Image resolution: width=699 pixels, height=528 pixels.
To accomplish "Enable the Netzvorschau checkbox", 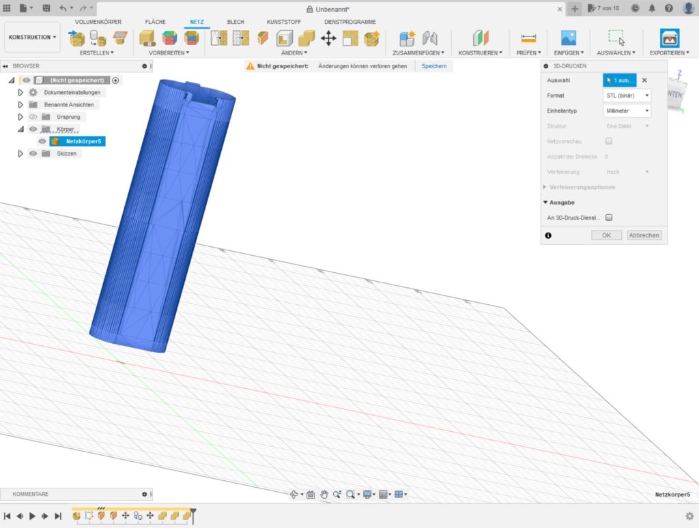I will tap(608, 141).
